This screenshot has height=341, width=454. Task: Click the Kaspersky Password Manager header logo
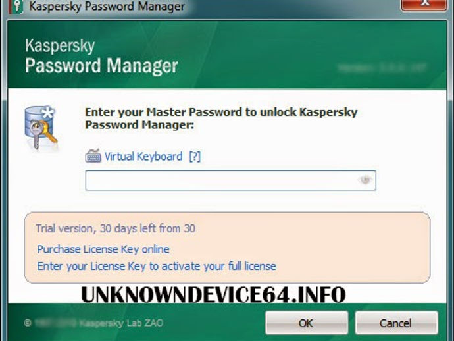tap(101, 56)
